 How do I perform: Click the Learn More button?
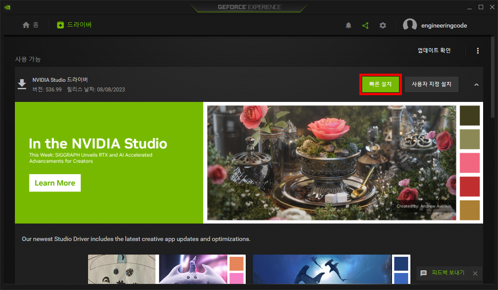tap(55, 183)
